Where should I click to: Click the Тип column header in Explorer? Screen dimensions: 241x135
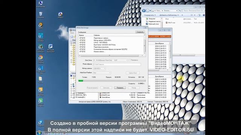coord(195,19)
